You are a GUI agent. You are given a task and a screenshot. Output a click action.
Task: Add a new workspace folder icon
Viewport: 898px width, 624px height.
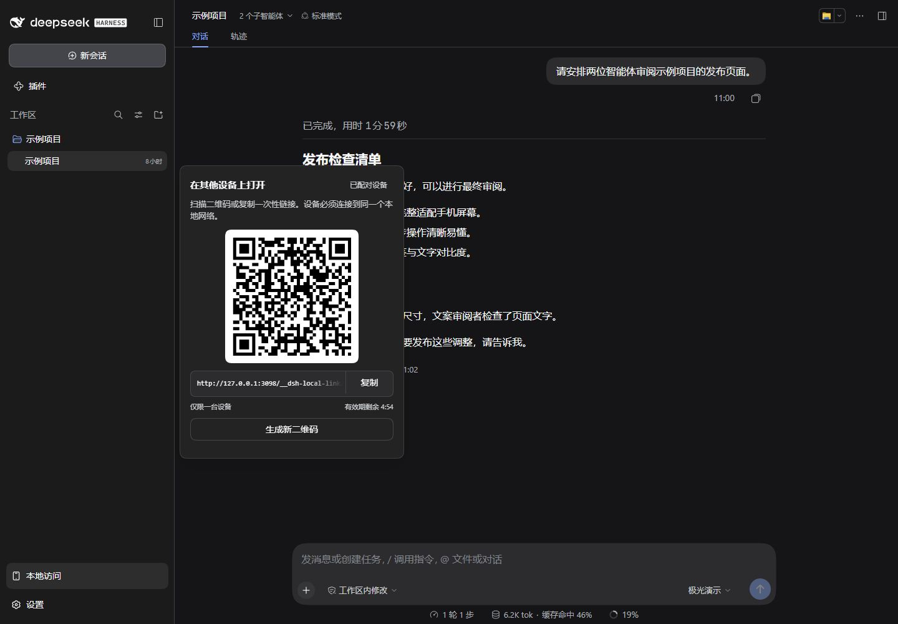[x=158, y=115]
